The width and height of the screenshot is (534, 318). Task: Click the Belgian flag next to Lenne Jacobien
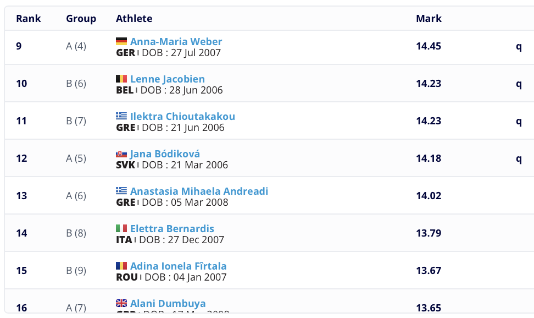121,79
